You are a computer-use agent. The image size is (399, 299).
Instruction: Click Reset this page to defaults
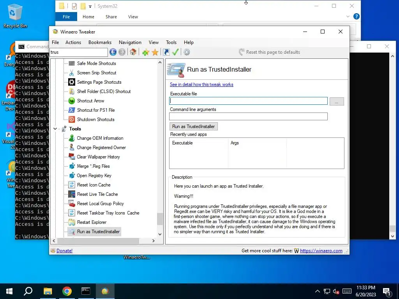coord(270,52)
